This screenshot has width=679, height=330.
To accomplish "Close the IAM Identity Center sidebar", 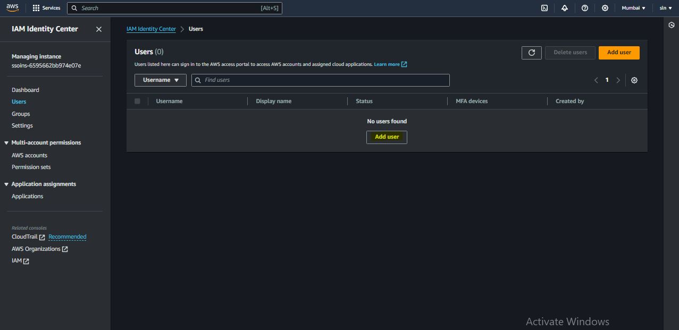I will point(98,29).
